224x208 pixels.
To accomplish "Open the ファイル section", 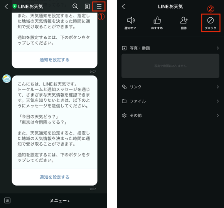I will pos(170,101).
